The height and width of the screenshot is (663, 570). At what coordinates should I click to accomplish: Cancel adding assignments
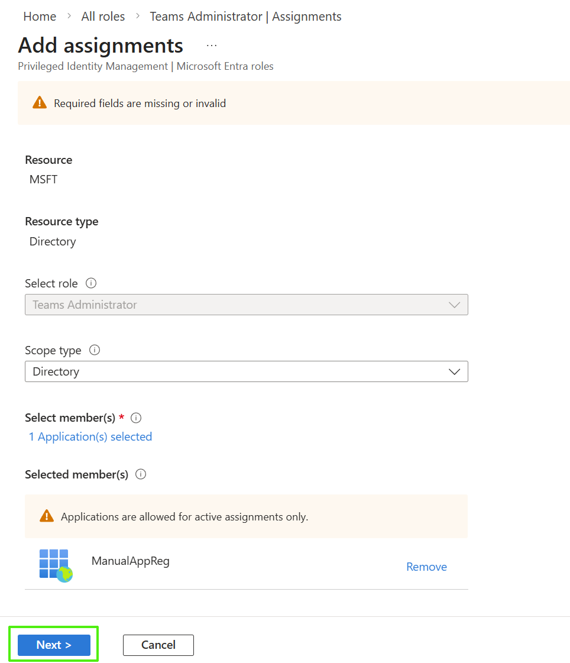click(x=158, y=645)
